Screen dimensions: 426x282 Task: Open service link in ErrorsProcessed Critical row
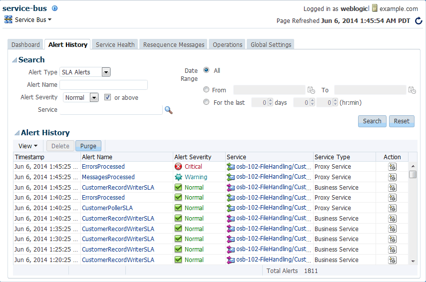point(273,166)
